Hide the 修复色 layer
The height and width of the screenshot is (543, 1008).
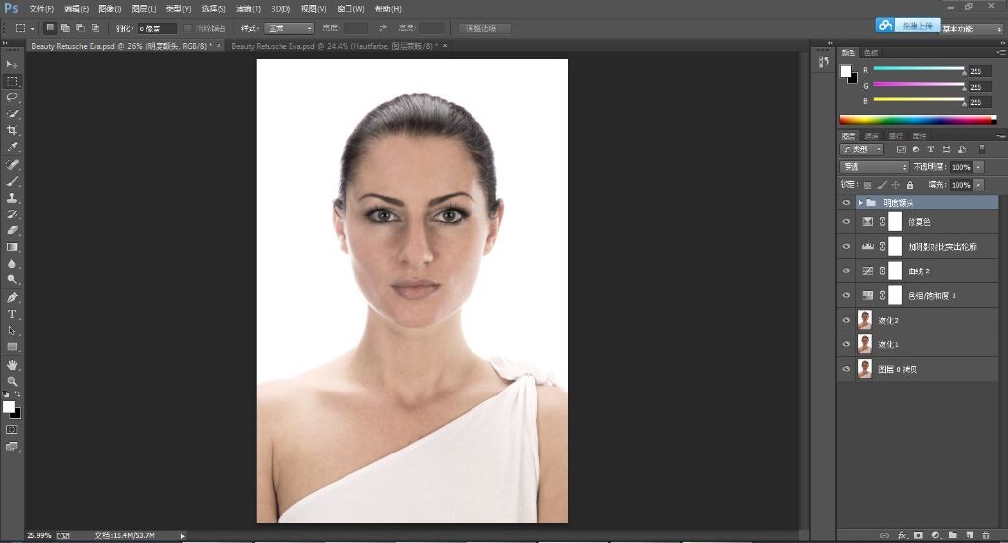846,222
